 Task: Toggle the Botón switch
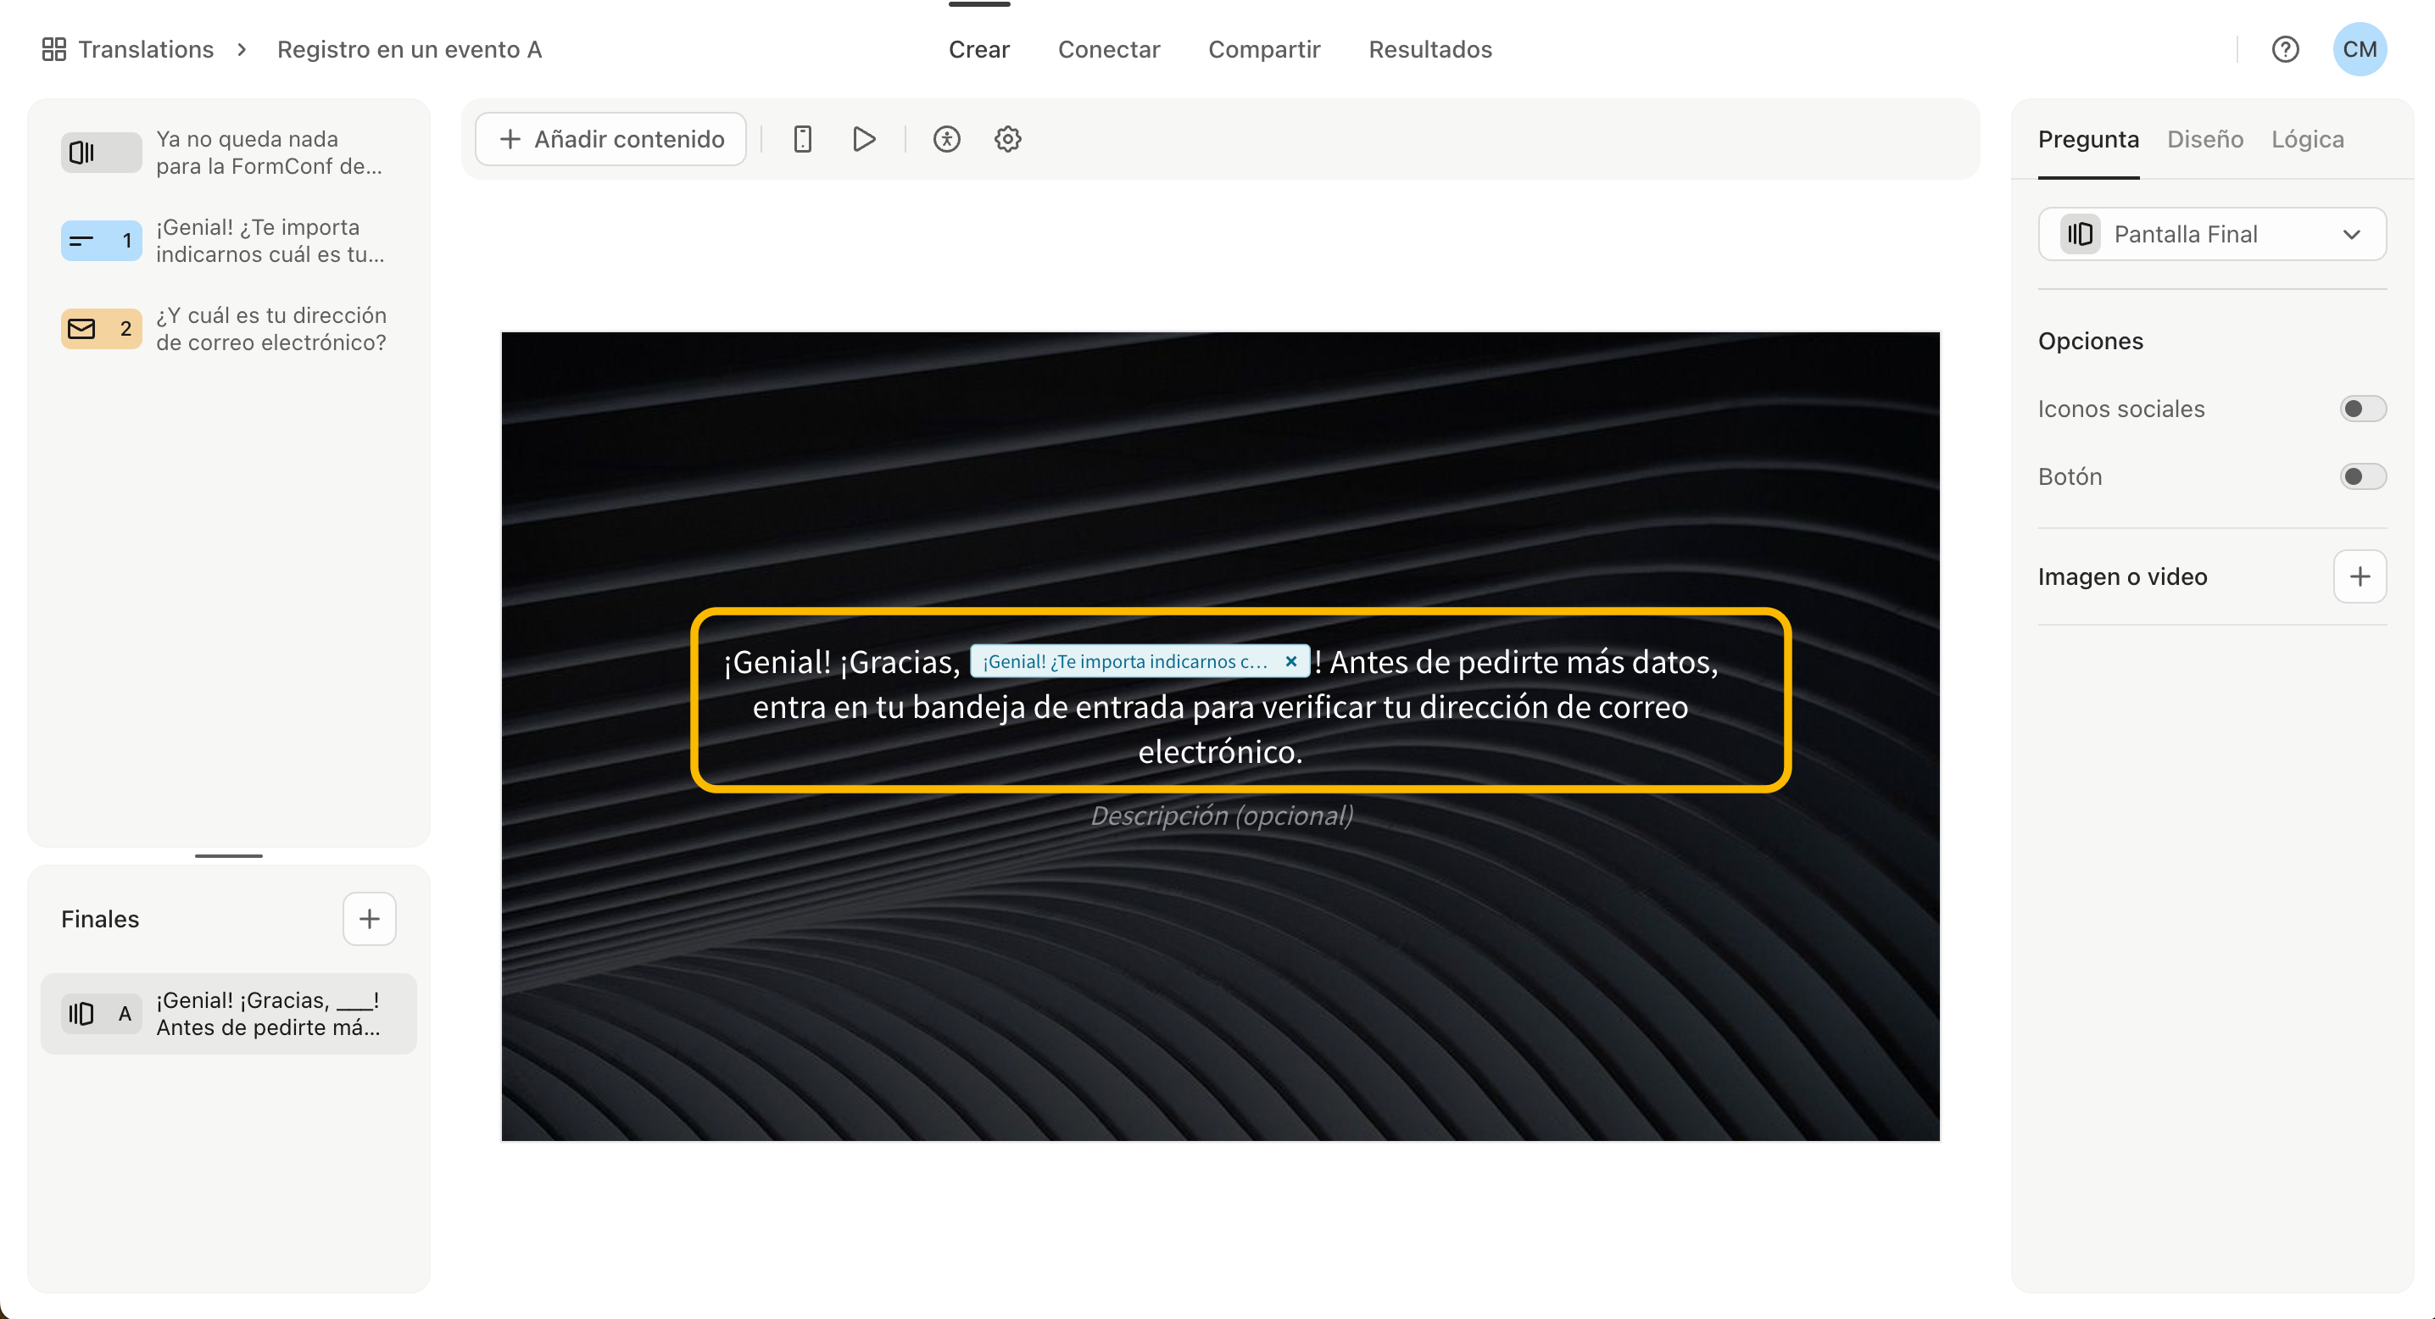(x=2362, y=476)
